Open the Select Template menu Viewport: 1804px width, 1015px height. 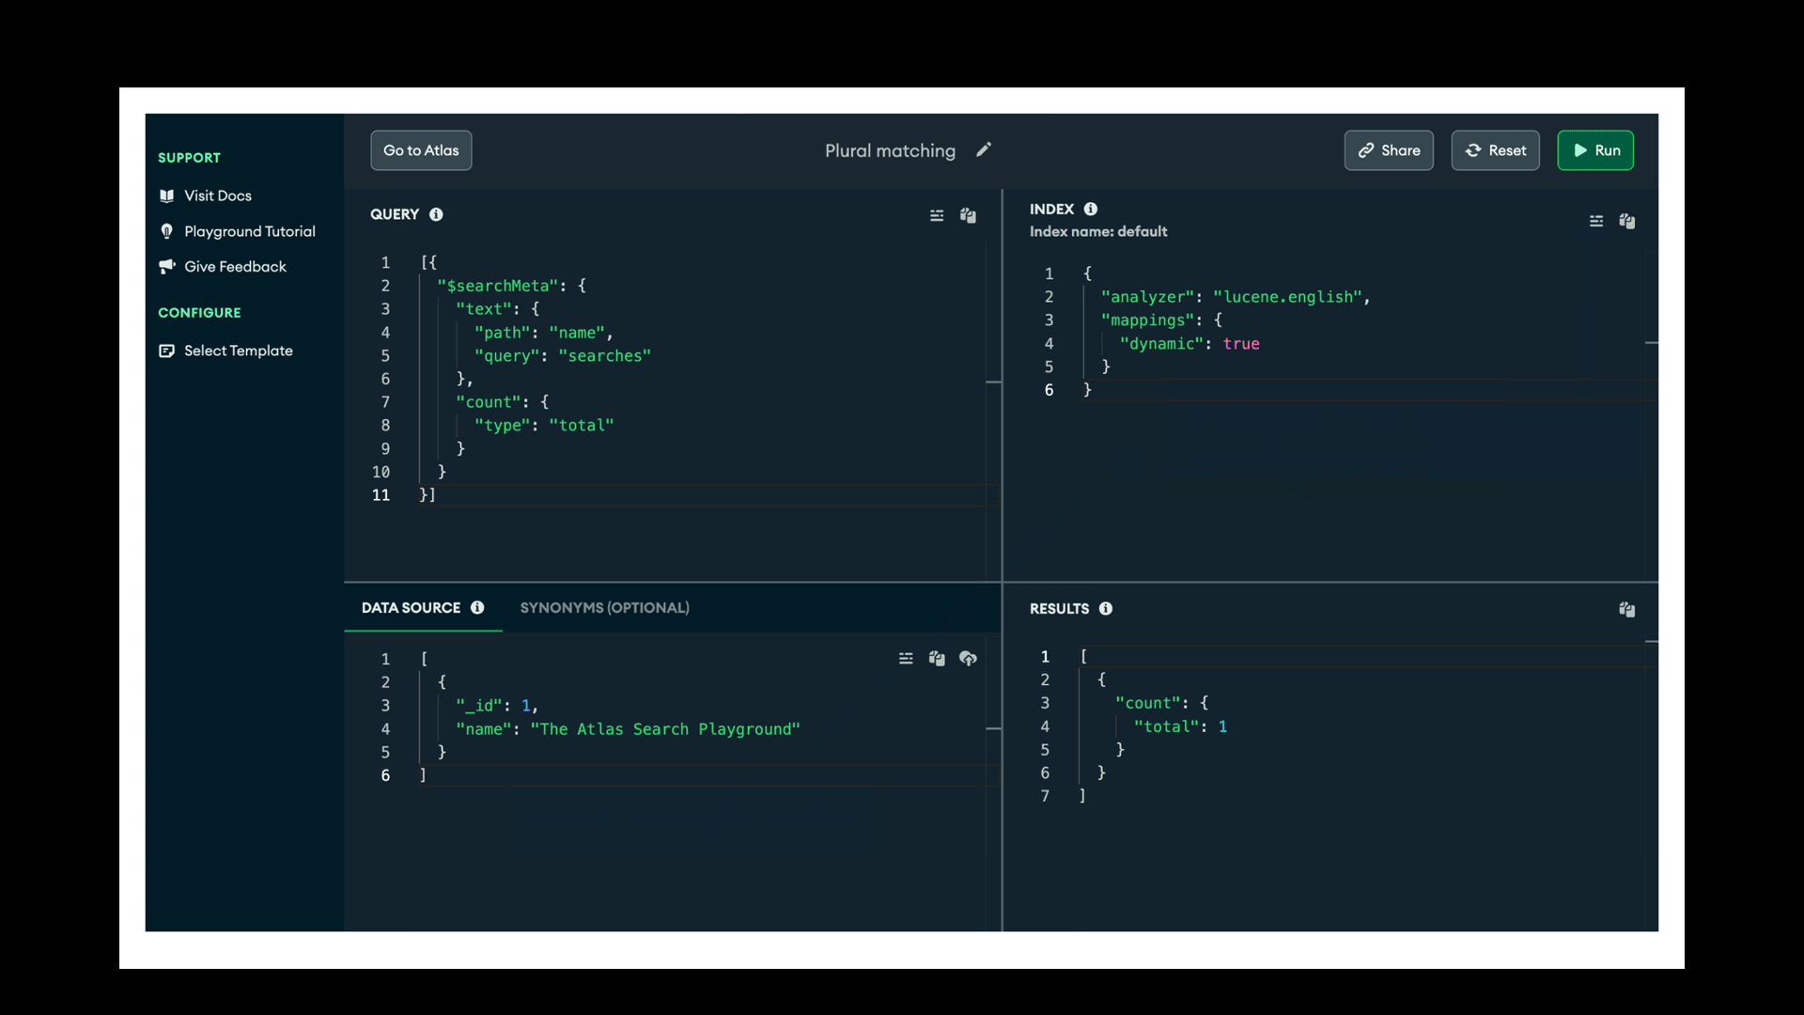click(237, 350)
